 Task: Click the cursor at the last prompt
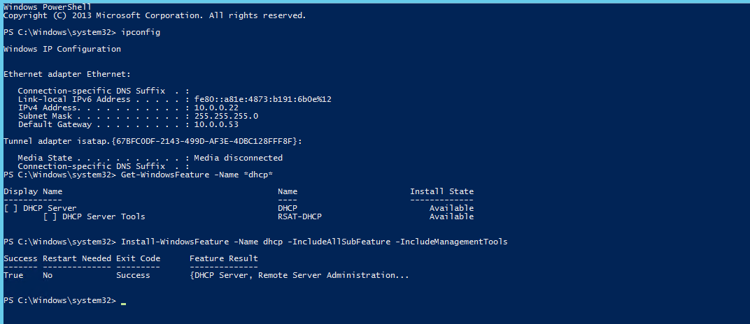124,302
